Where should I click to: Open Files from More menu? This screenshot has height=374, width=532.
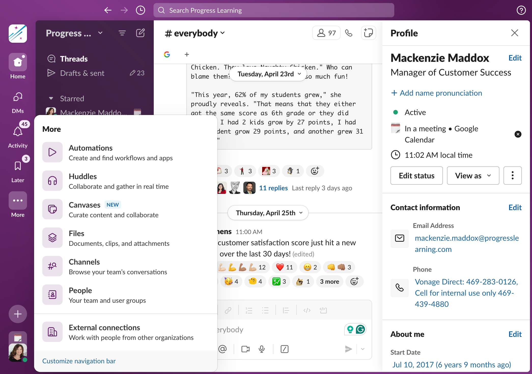point(126,238)
